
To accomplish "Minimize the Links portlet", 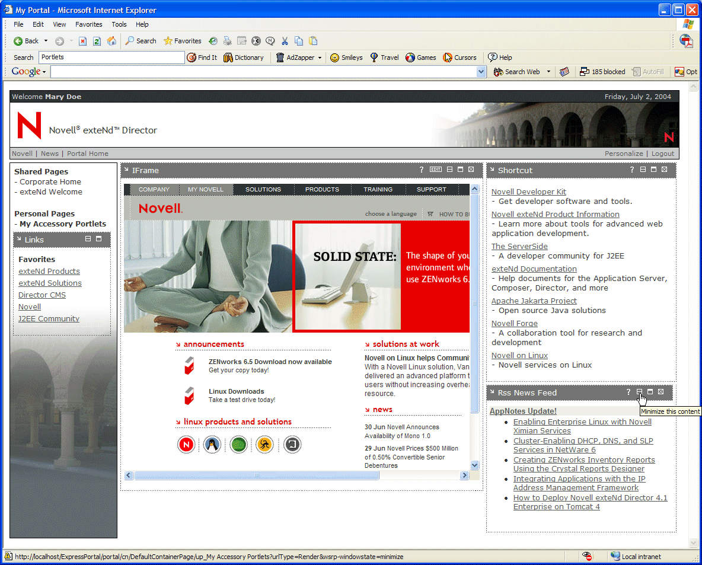I will (x=88, y=239).
